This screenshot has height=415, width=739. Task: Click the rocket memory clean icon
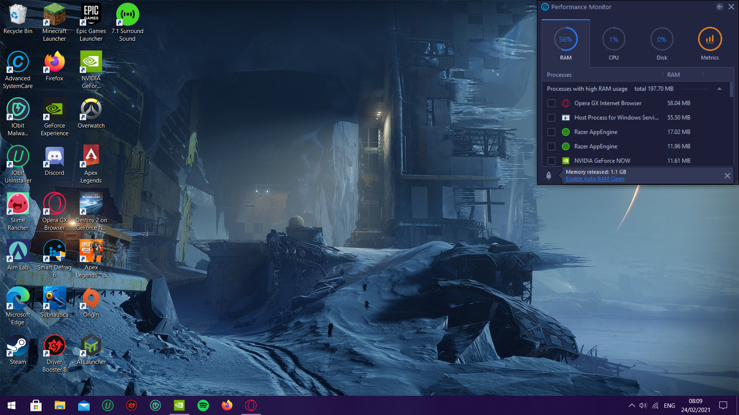[549, 176]
